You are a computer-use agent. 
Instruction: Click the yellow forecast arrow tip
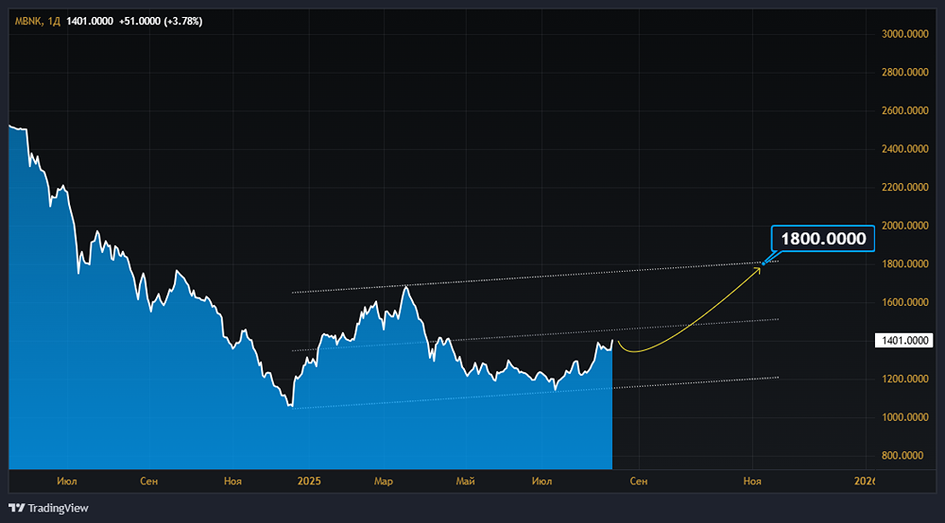[x=758, y=269]
